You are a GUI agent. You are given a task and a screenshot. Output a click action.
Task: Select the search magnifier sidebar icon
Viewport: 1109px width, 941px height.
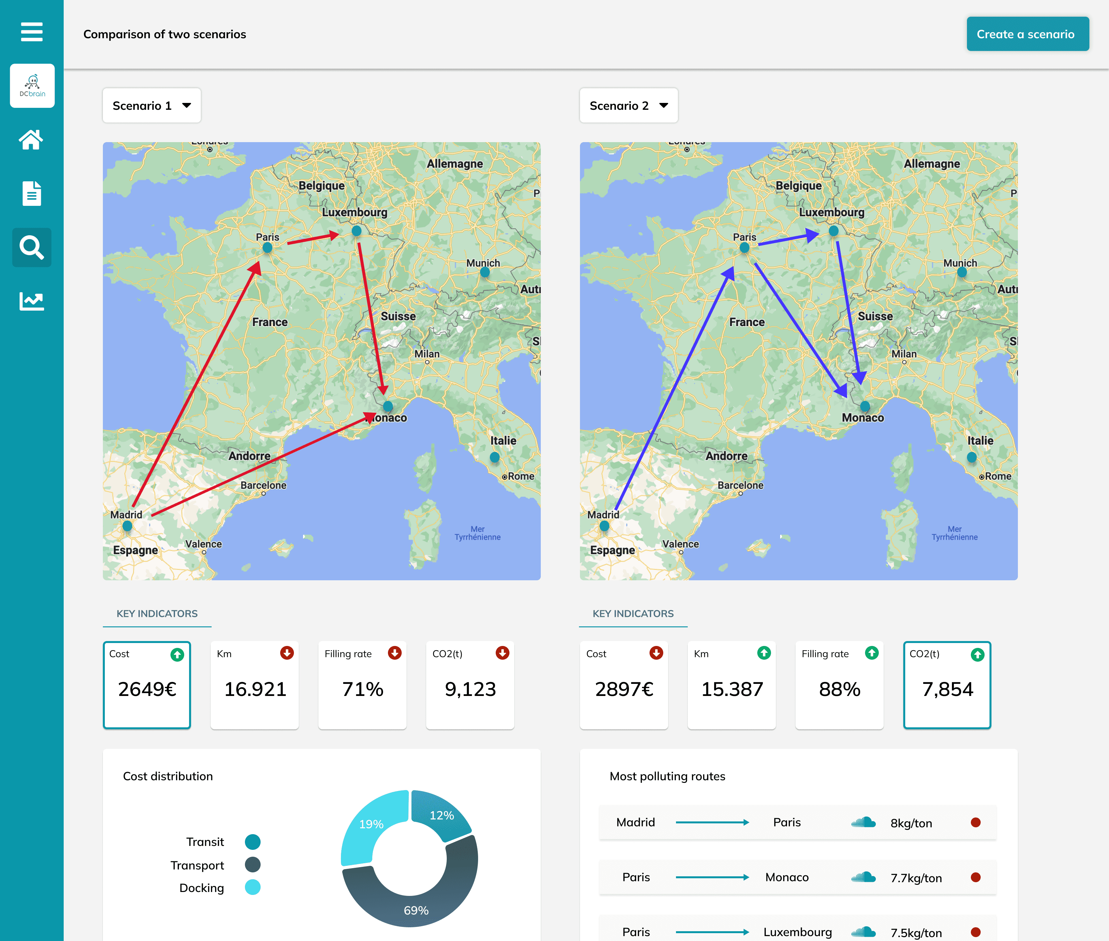(x=31, y=248)
